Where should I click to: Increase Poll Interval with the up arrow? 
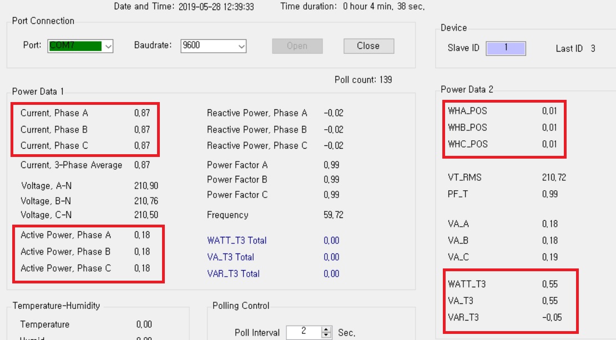pyautogui.click(x=327, y=329)
